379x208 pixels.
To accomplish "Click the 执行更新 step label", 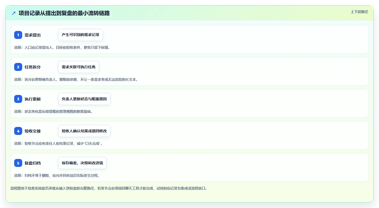I will [x=33, y=99].
